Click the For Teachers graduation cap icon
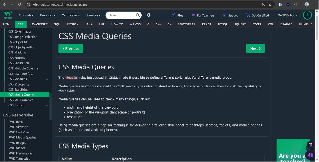The image size is (319, 162). pos(194,15)
